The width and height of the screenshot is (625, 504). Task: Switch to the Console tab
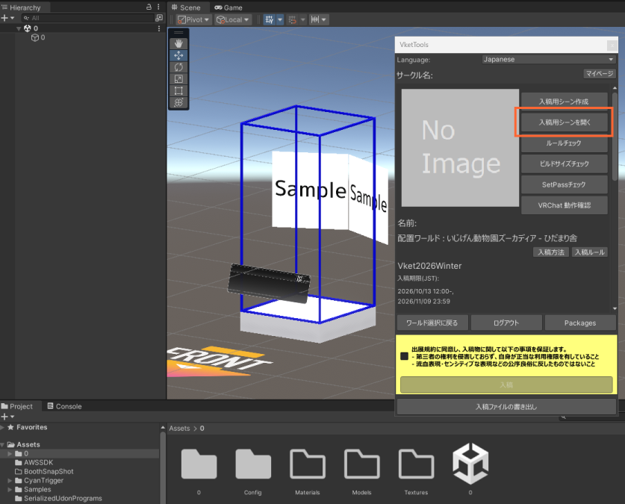64,406
